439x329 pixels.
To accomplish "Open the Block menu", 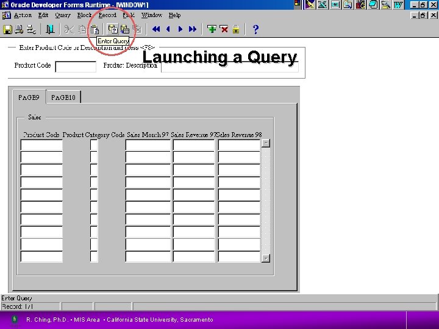I will (84, 15).
